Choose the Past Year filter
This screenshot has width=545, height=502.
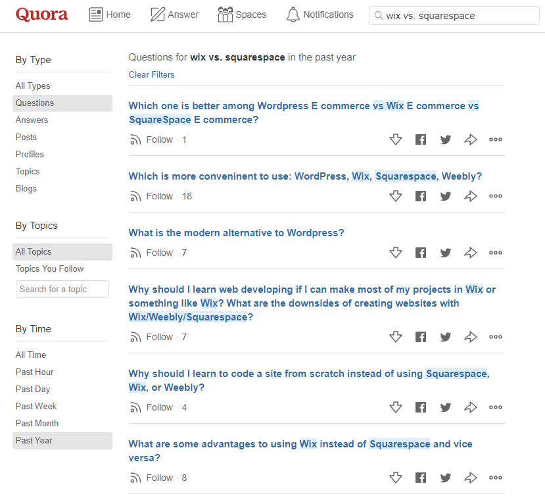62,440
